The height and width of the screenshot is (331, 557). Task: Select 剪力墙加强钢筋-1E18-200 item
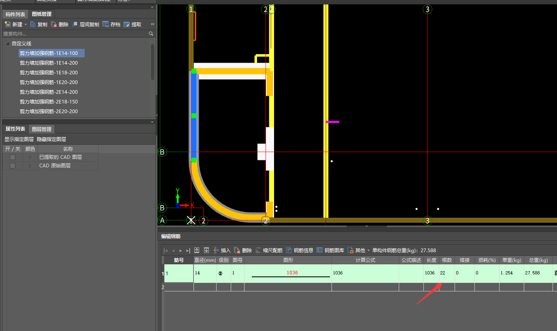coord(49,73)
